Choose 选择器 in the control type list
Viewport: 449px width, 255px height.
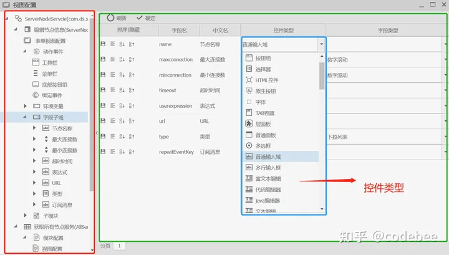click(x=264, y=69)
